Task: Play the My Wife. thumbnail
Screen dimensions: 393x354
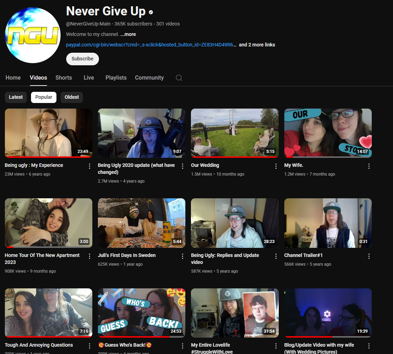Action: [x=328, y=133]
